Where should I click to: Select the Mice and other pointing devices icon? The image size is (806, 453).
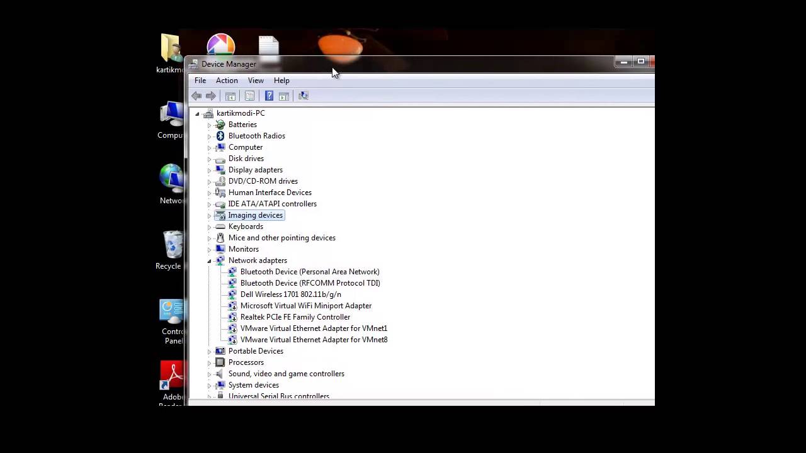pos(220,238)
